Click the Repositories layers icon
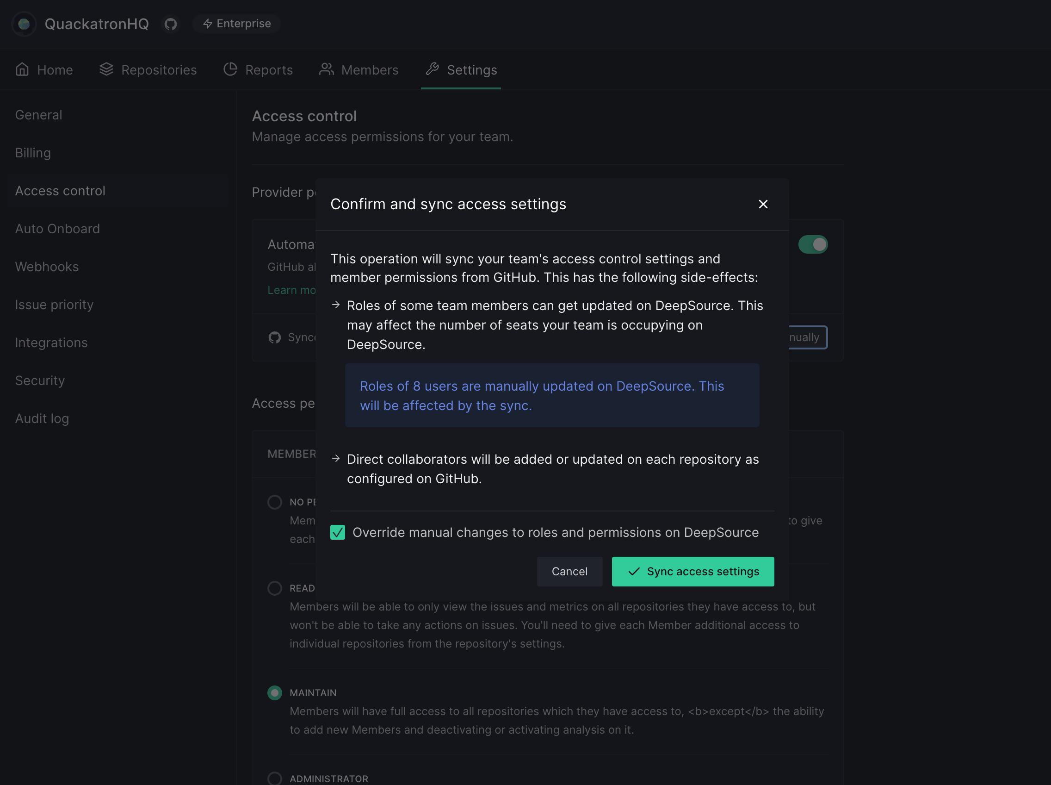 click(x=106, y=69)
